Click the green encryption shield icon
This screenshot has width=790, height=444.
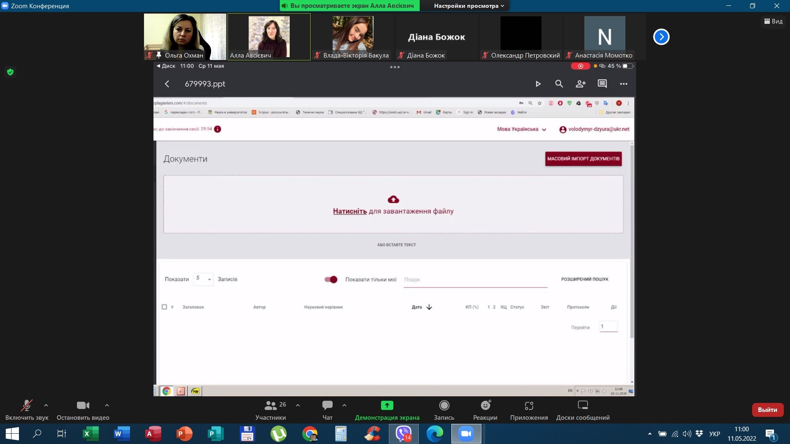pyautogui.click(x=10, y=72)
